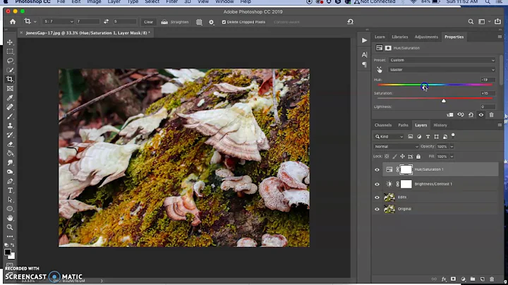
Task: Open the Adjustments tab
Action: [x=426, y=37]
